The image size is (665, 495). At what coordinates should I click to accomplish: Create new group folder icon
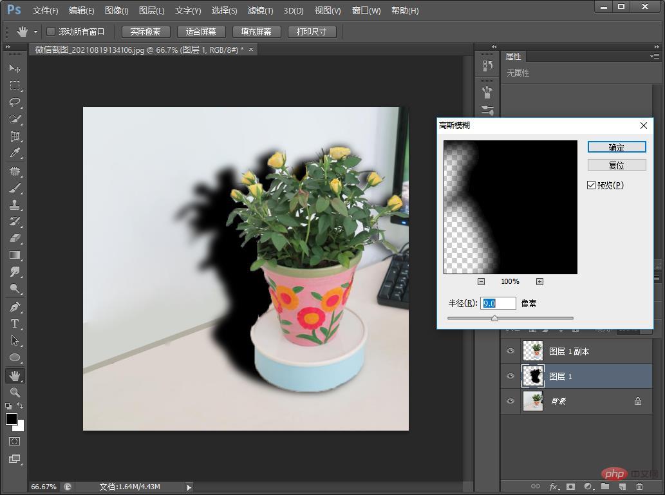[604, 486]
